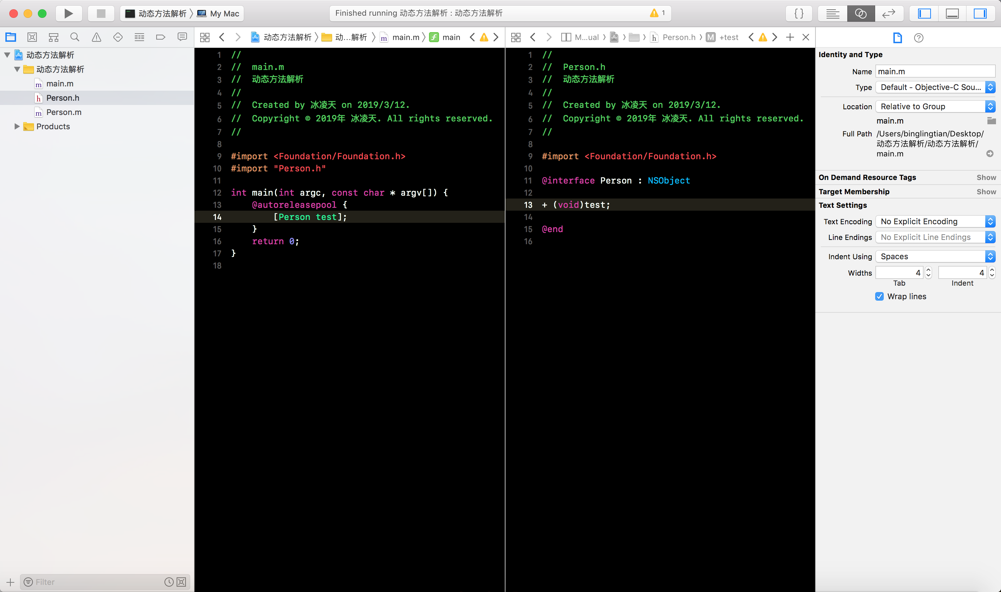
Task: Open the Breakpoint navigator icon
Action: pyautogui.click(x=161, y=37)
